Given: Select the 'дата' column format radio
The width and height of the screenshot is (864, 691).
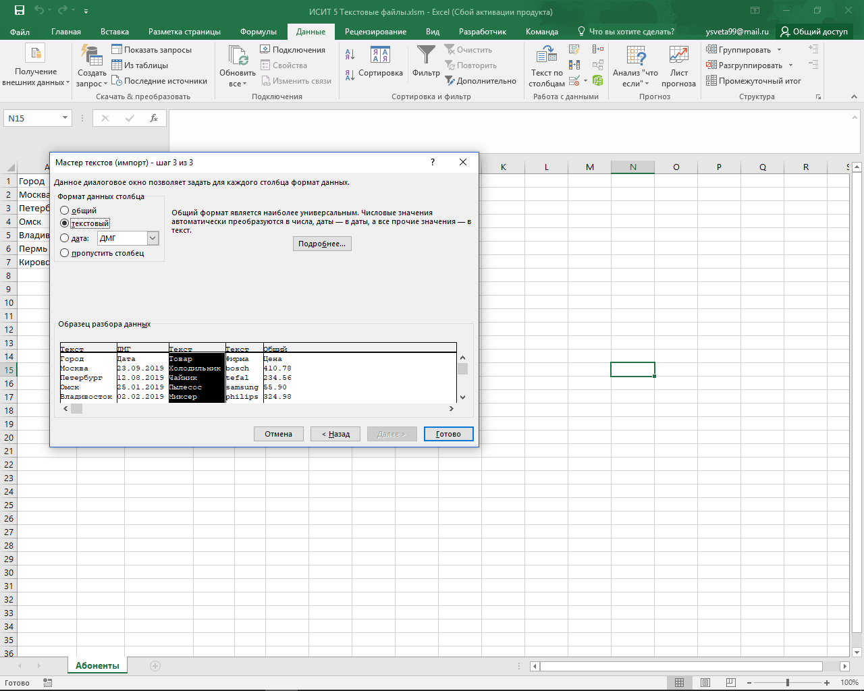Looking at the screenshot, I should (x=65, y=238).
